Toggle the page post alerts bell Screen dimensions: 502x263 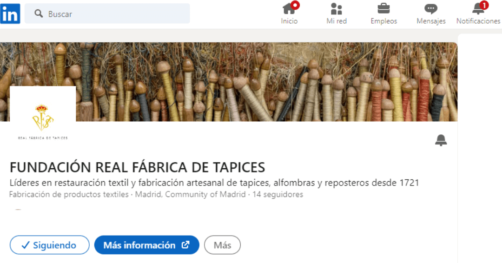coord(441,140)
